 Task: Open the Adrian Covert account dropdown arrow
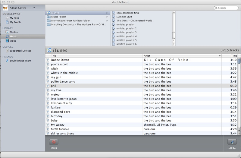(34, 8)
